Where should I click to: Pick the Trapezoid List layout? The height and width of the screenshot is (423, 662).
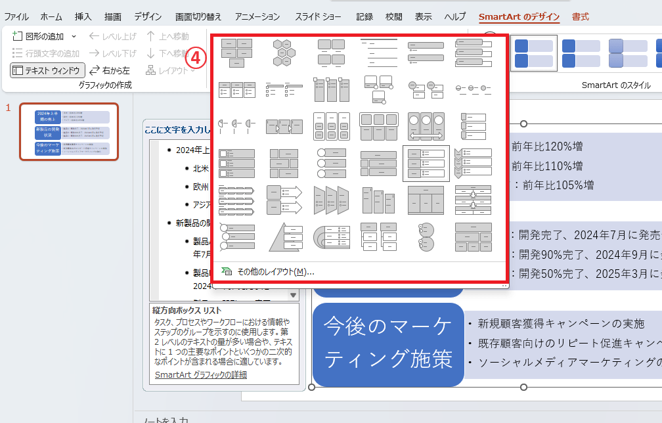tap(332, 200)
